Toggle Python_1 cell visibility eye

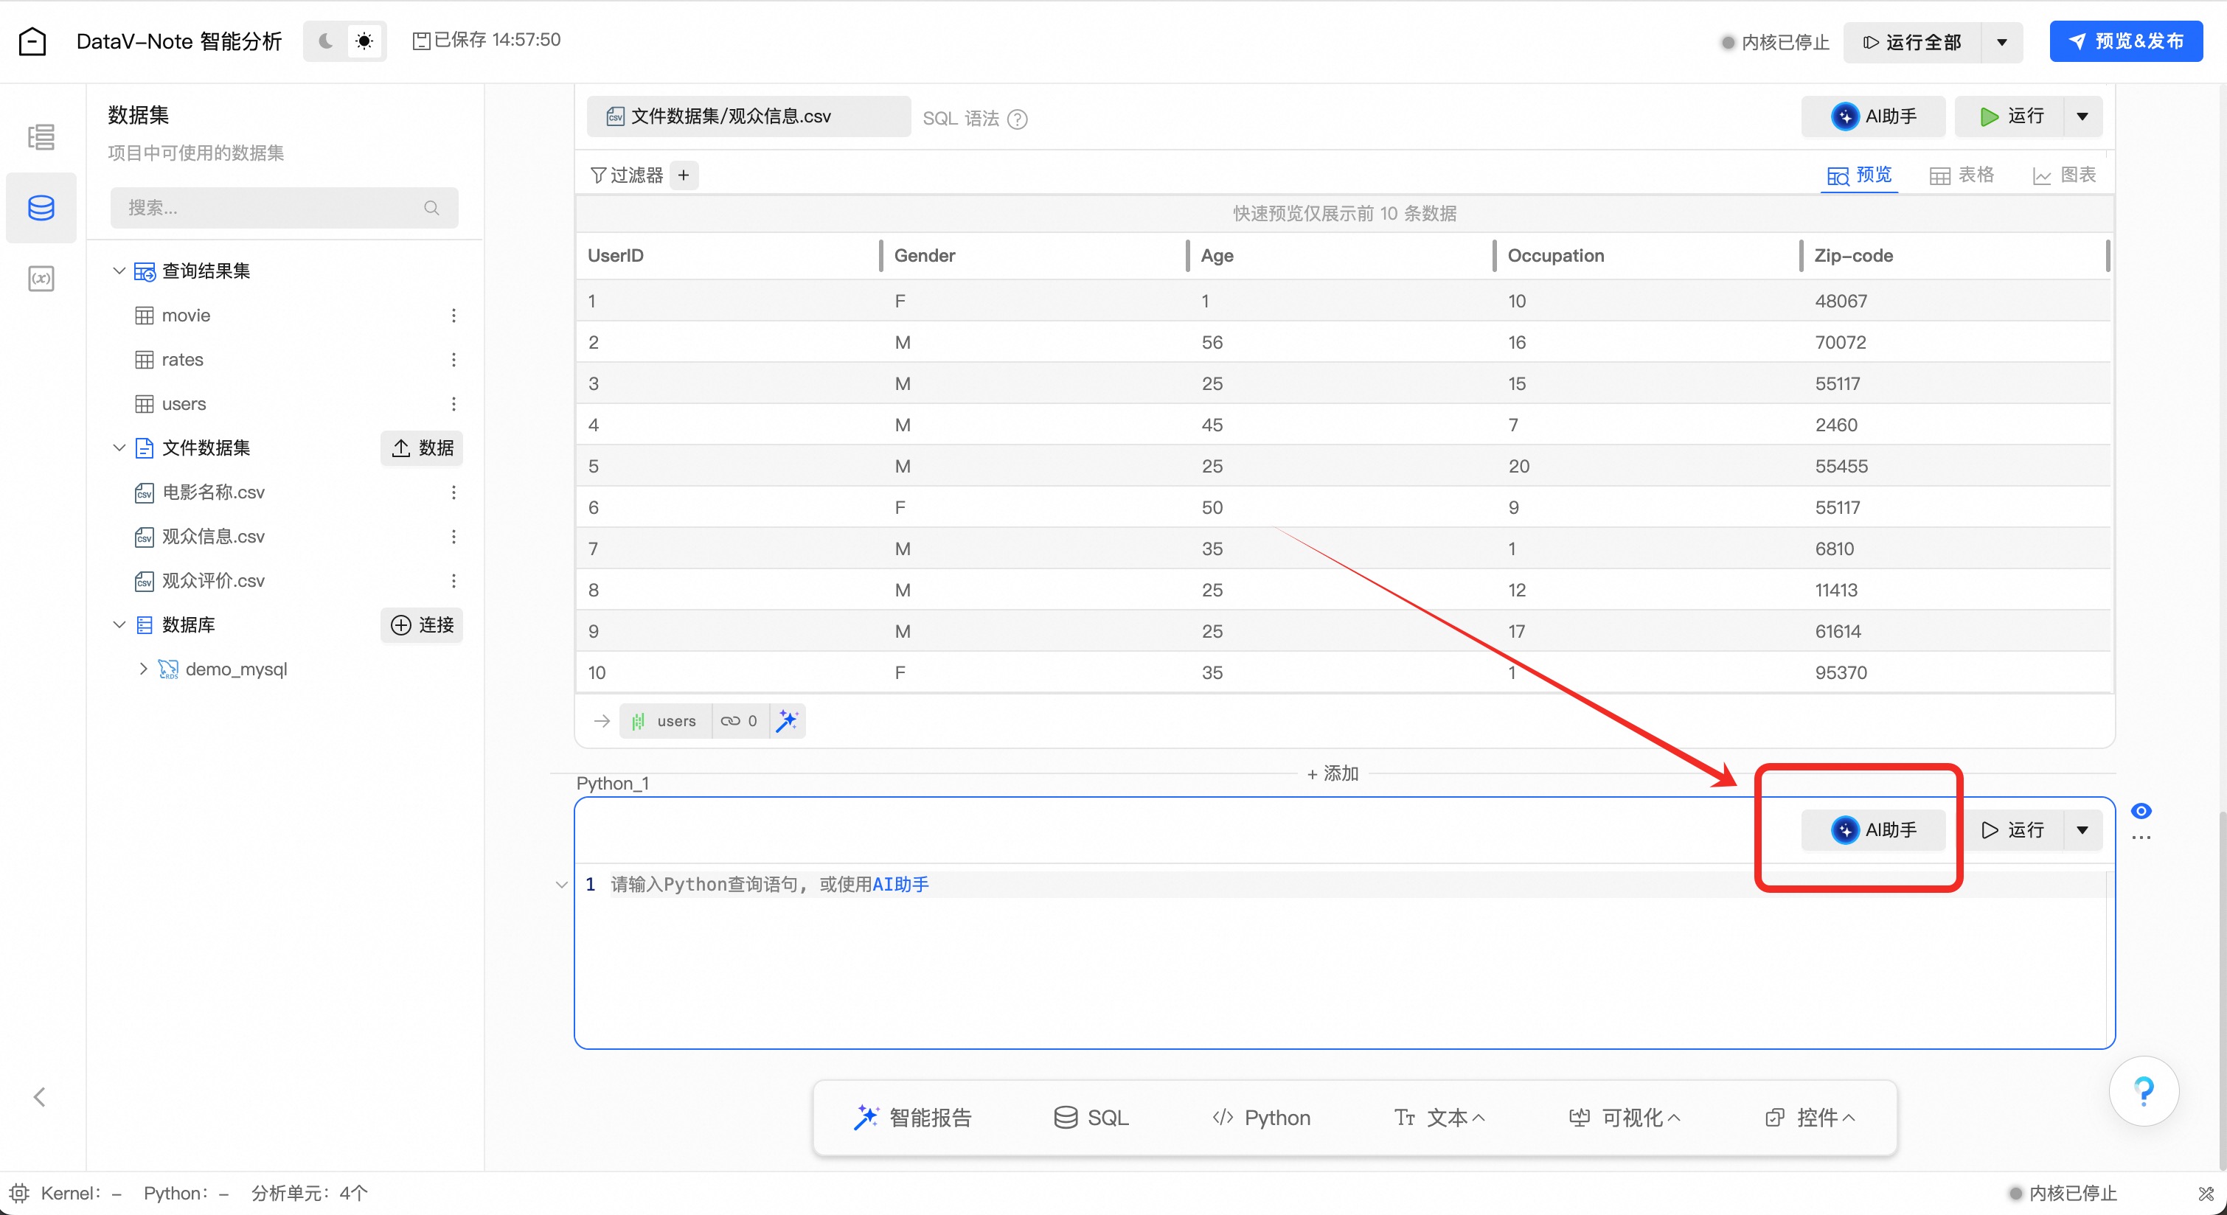(x=2141, y=810)
